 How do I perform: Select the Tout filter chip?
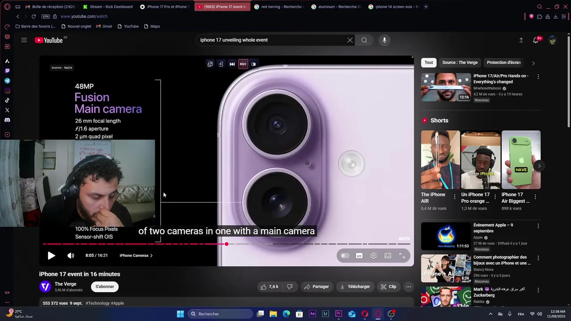[x=429, y=63]
